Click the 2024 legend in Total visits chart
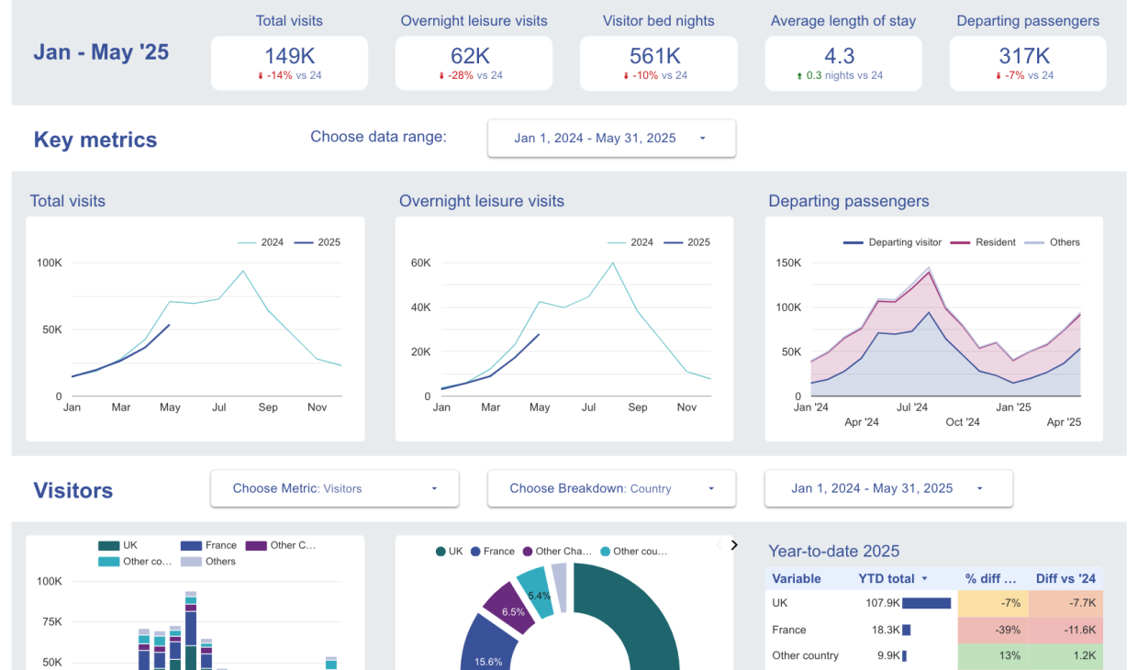This screenshot has height=670, width=1138. click(x=261, y=242)
